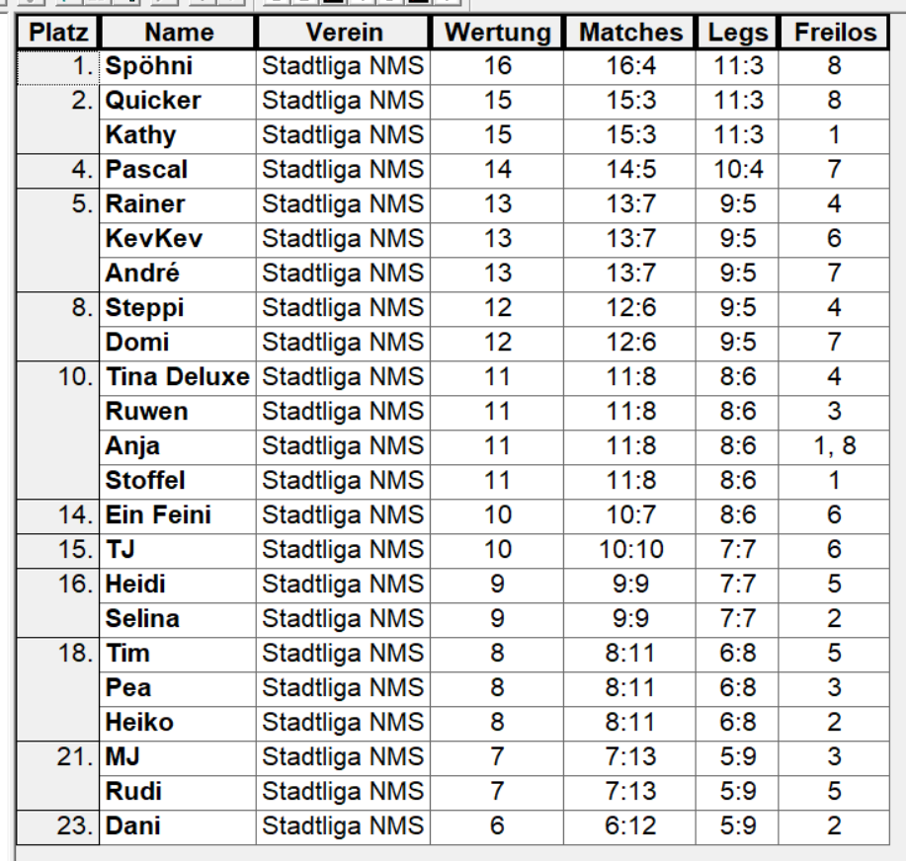
Task: Click the 10:4 legs cell
Action: pyautogui.click(x=737, y=170)
